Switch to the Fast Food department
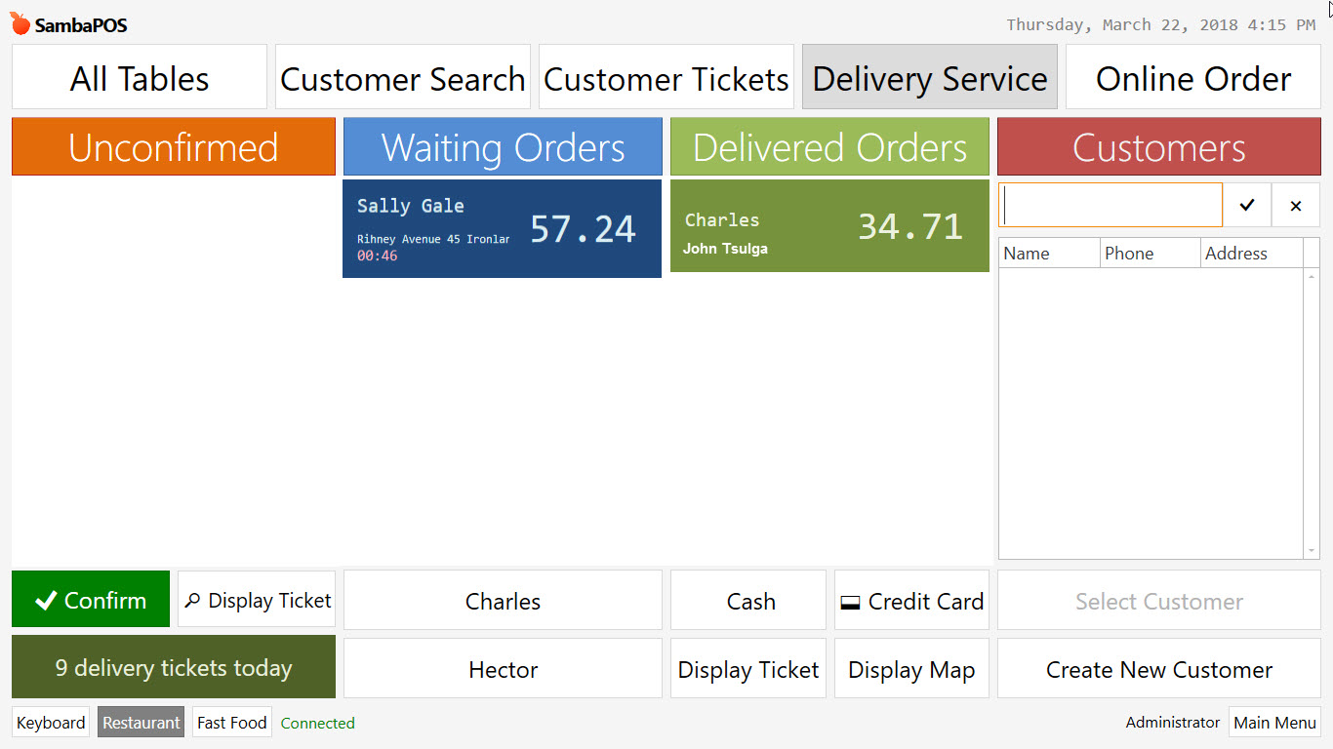 tap(231, 723)
